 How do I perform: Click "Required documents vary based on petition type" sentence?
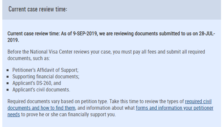click(x=57, y=102)
